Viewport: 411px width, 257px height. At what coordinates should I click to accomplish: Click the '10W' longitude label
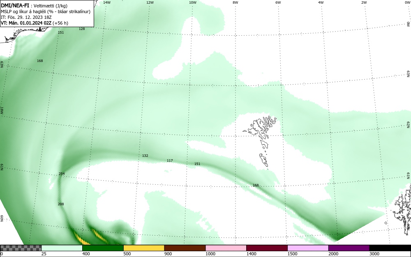tap(193, 2)
